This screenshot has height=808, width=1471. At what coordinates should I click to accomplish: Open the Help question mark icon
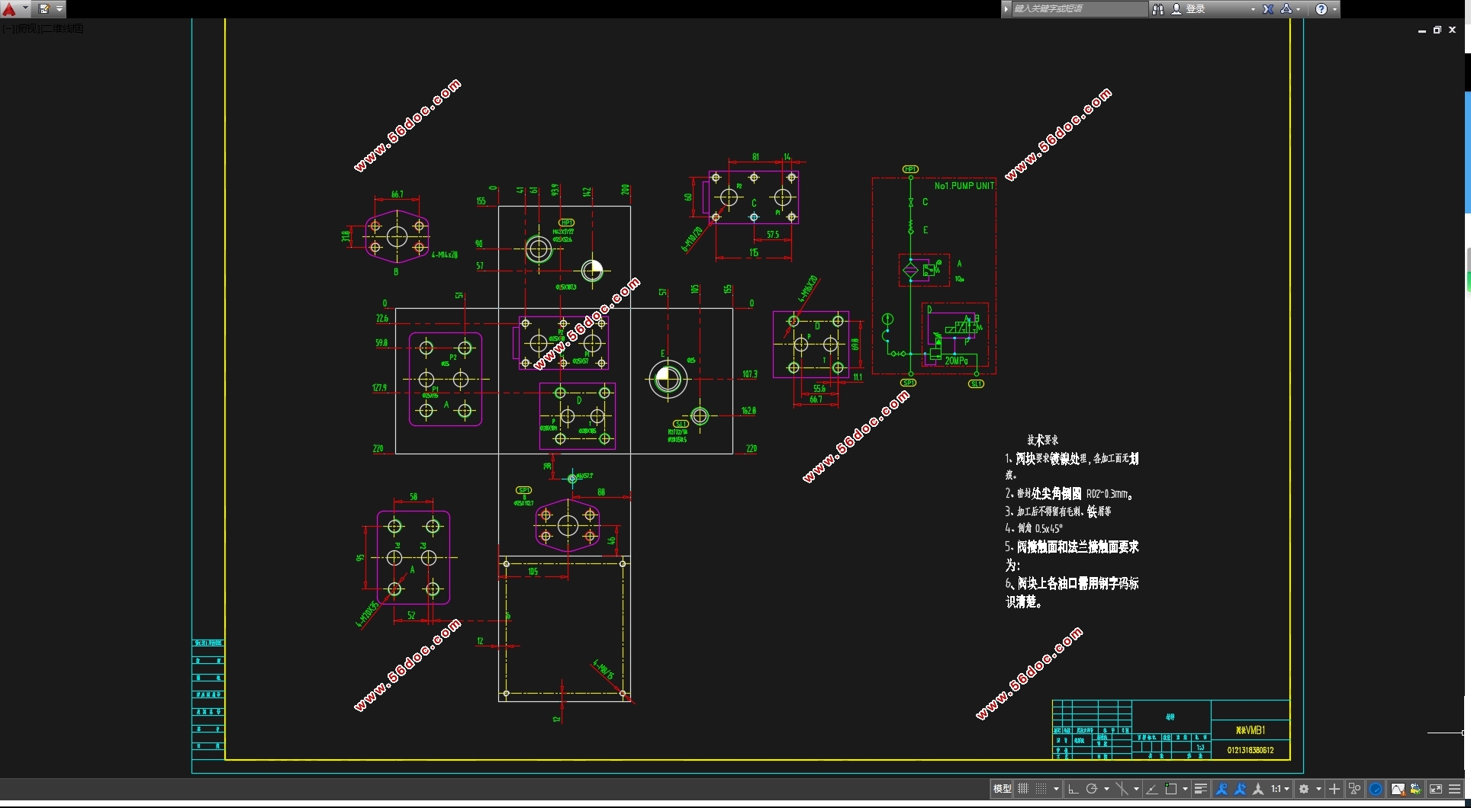point(1321,9)
